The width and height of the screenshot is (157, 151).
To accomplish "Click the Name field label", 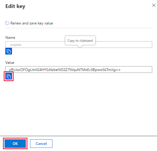I will pos(10,37).
